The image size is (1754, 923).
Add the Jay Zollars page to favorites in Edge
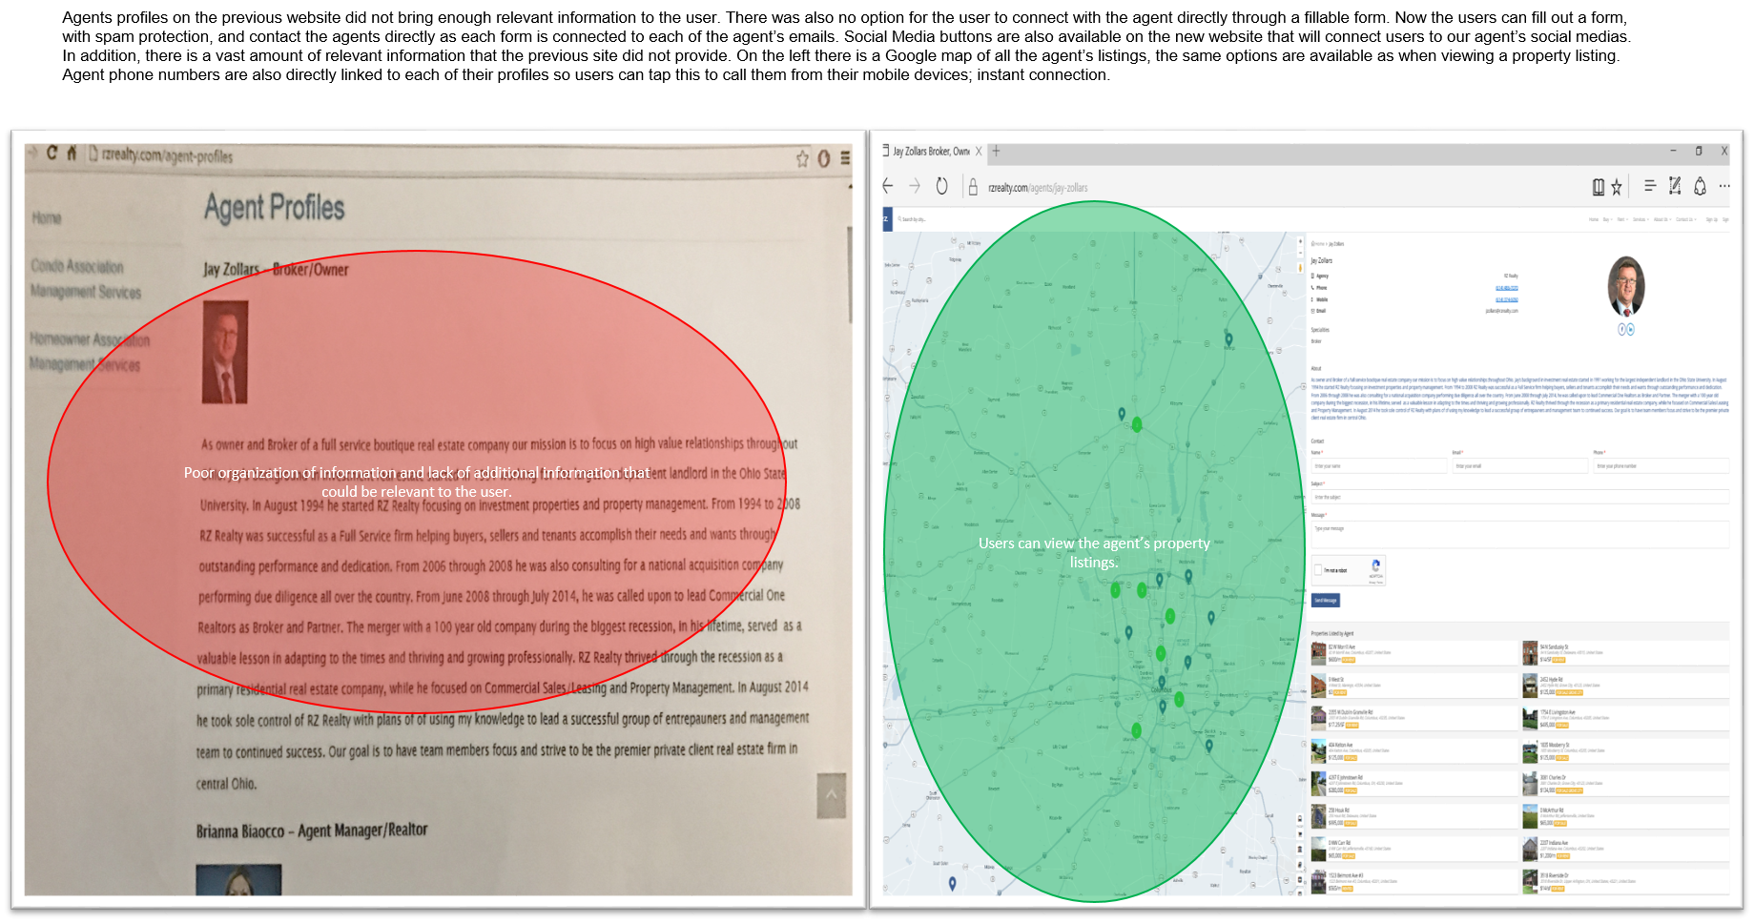[1617, 188]
